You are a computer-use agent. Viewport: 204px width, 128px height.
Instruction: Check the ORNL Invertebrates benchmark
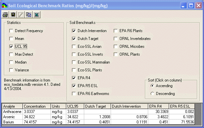point(116,39)
